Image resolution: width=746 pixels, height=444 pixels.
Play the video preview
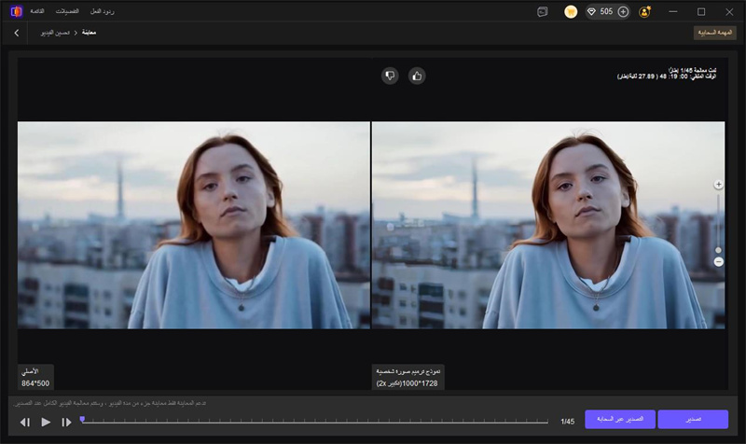click(x=46, y=422)
